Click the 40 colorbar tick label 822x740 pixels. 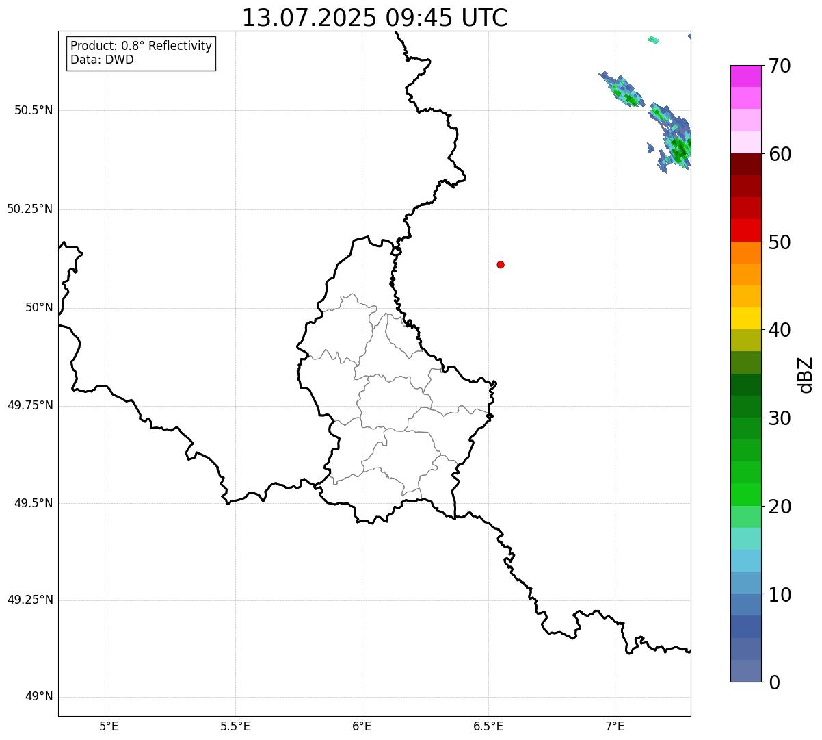point(779,330)
